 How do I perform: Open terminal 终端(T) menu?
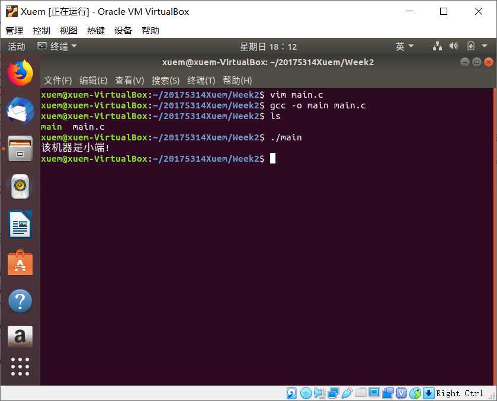tap(201, 81)
